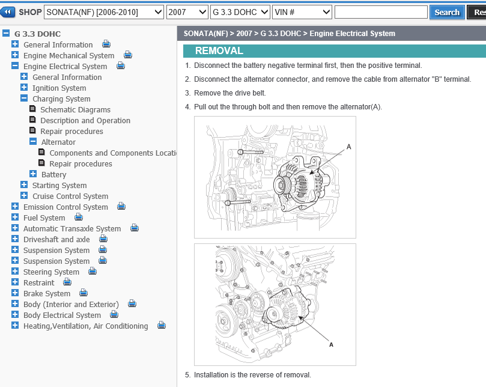Click the blue back arrow beside SHOP

7,12
